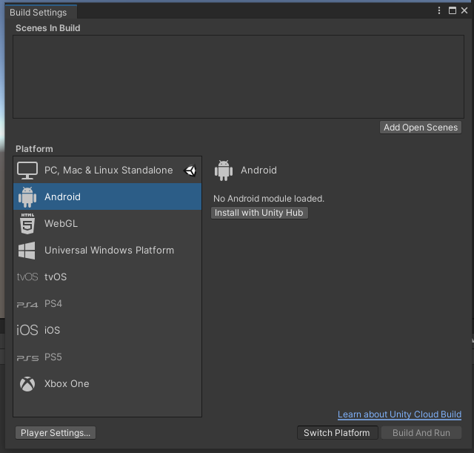This screenshot has width=474, height=453.
Task: Click the large Android icon in details pane
Action: pyautogui.click(x=224, y=171)
